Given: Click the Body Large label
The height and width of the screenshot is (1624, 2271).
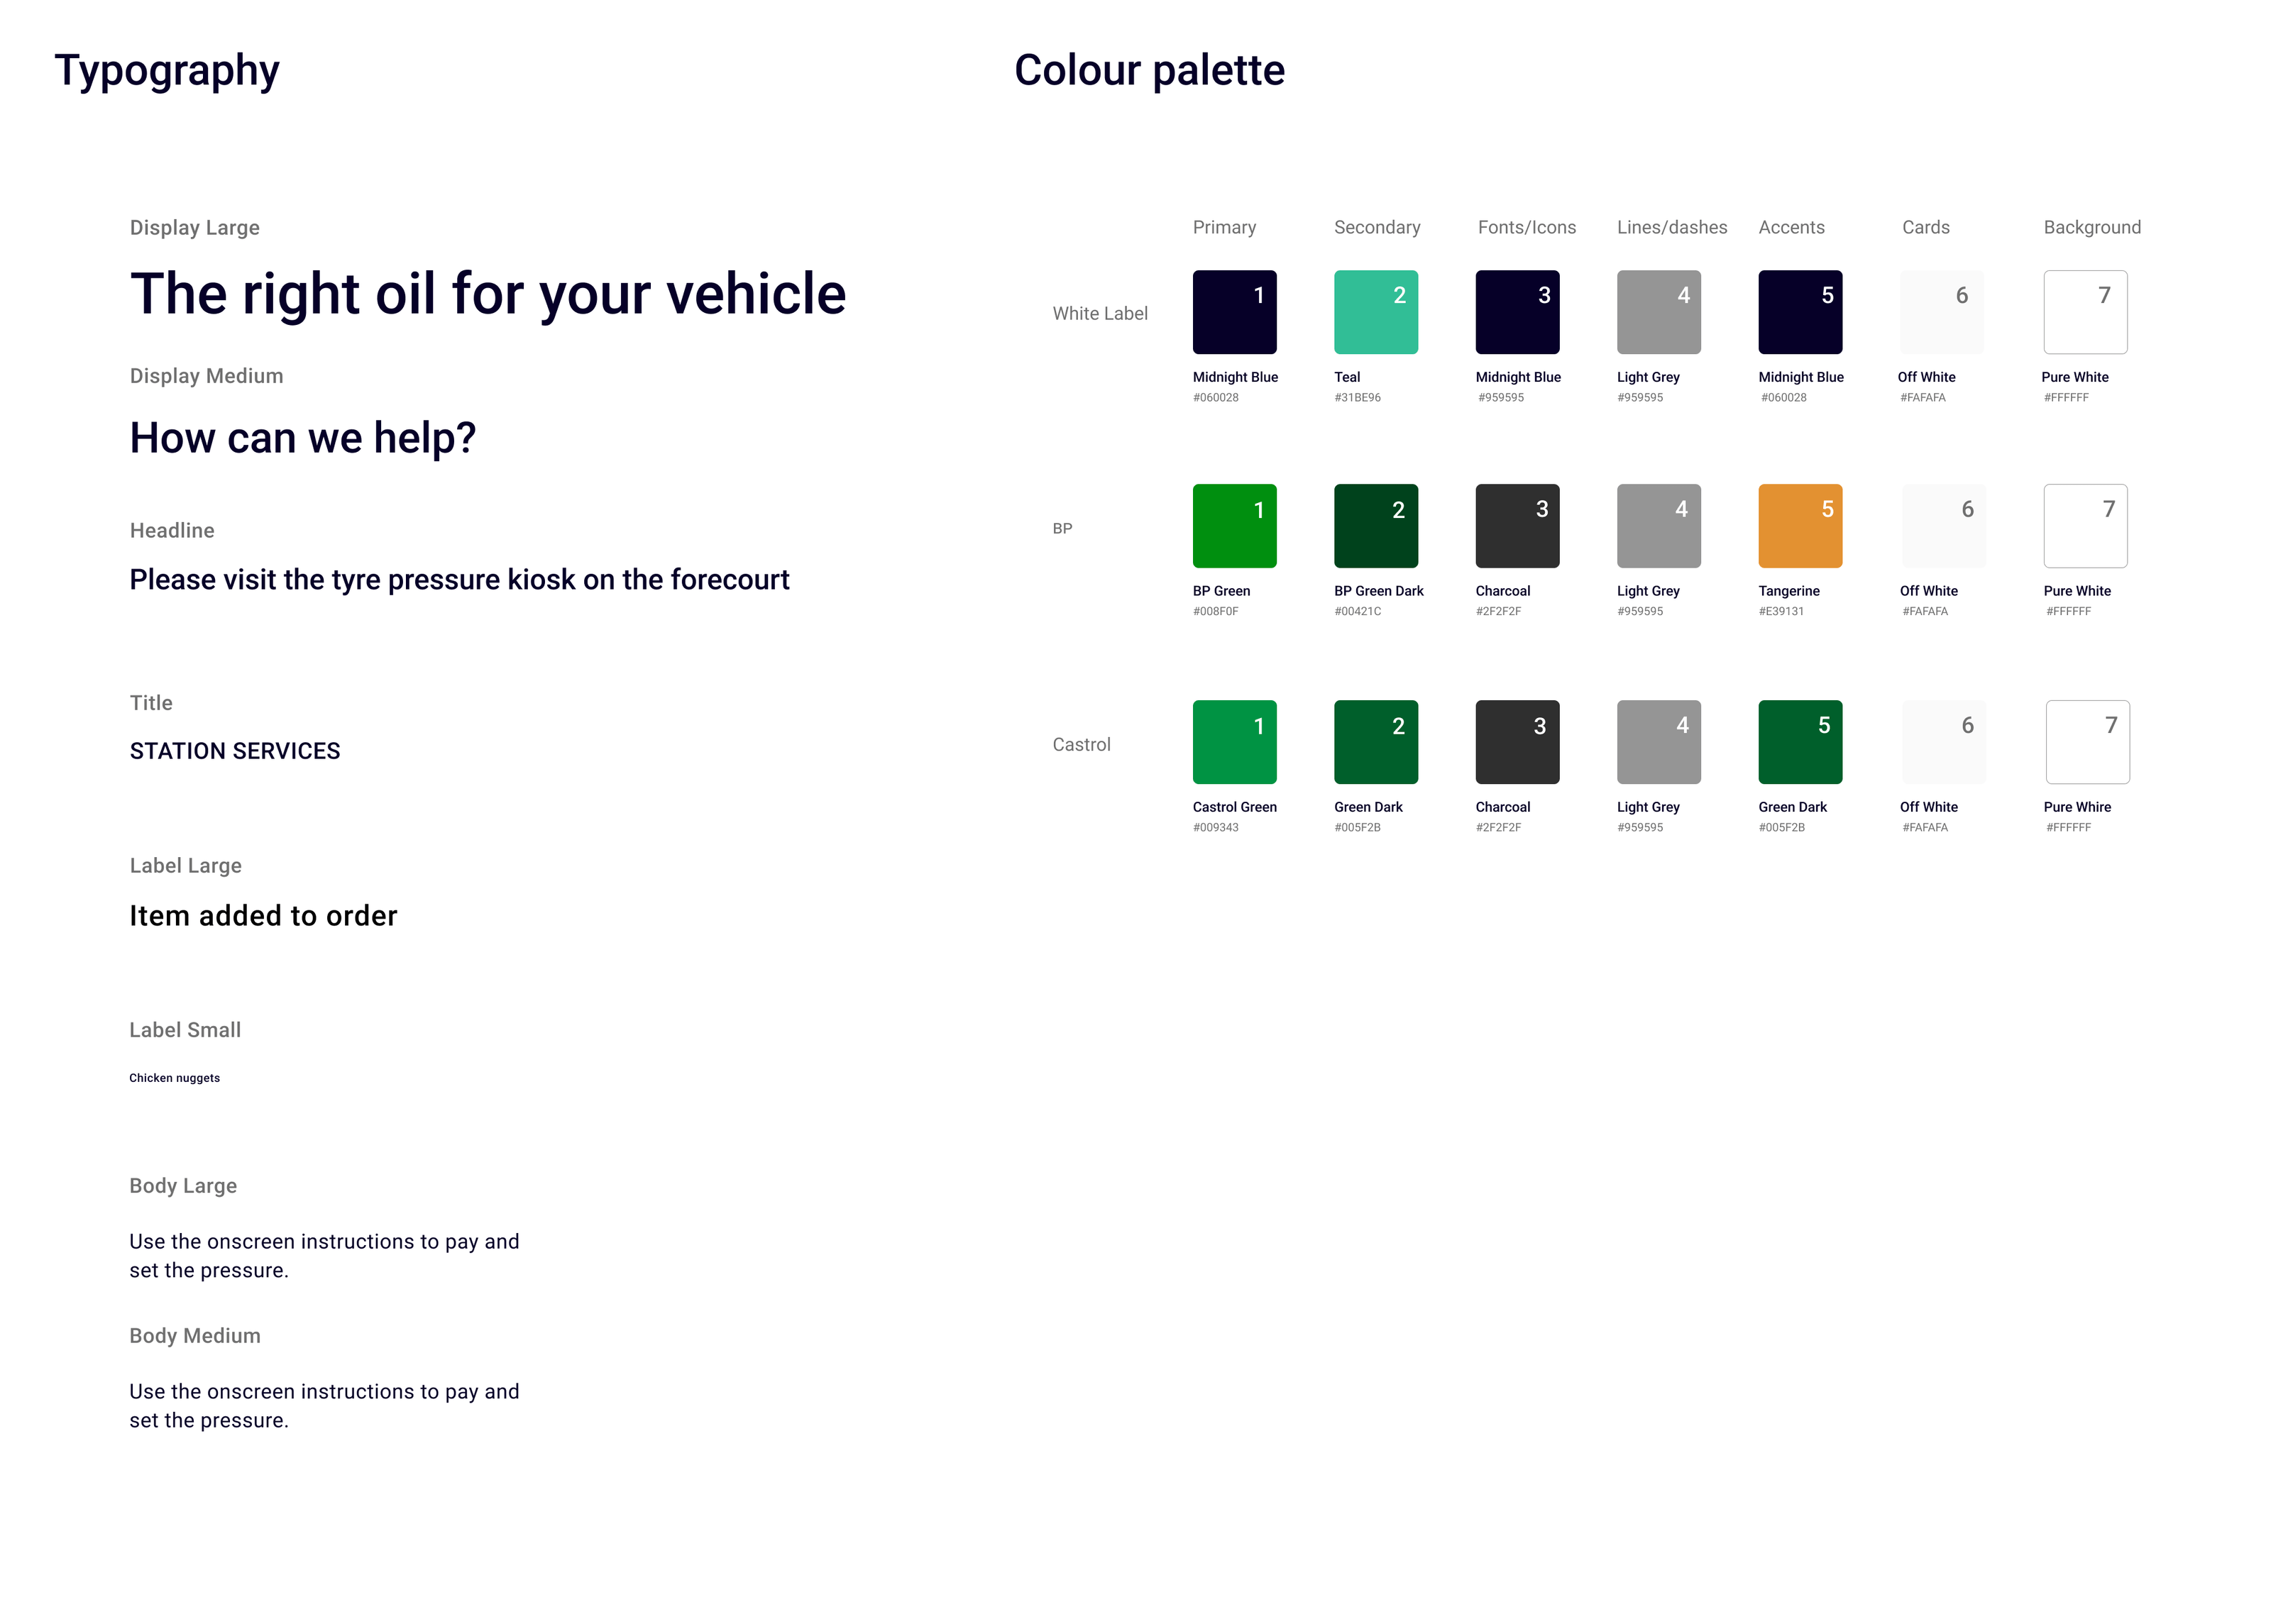Looking at the screenshot, I should (183, 1186).
